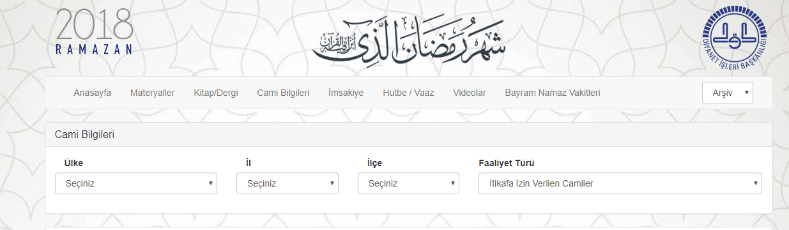This screenshot has width=789, height=230.
Task: Navigate to Hutbe / Vaaz
Action: [x=408, y=93]
